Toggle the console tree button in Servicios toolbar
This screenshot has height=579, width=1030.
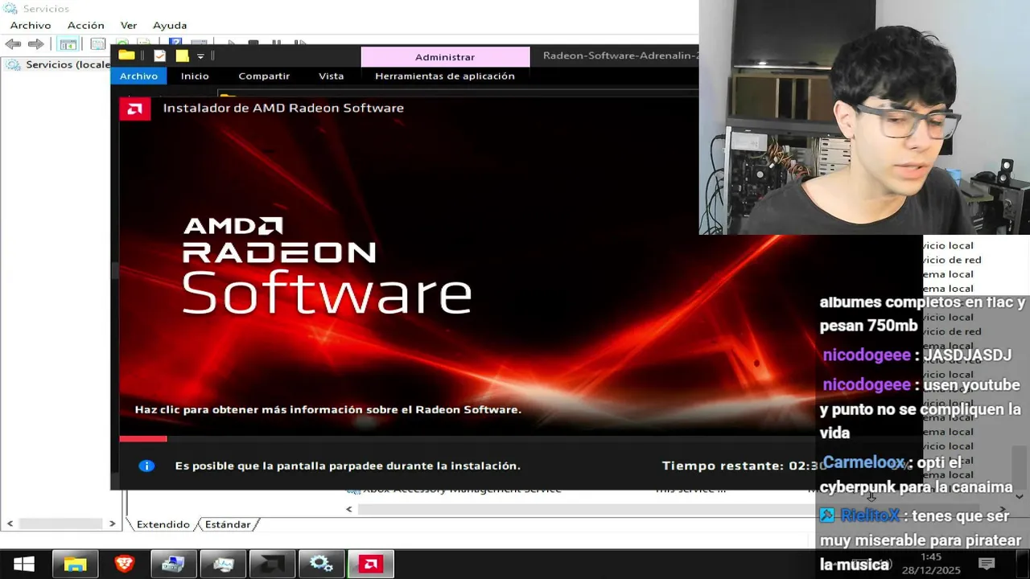click(x=68, y=44)
